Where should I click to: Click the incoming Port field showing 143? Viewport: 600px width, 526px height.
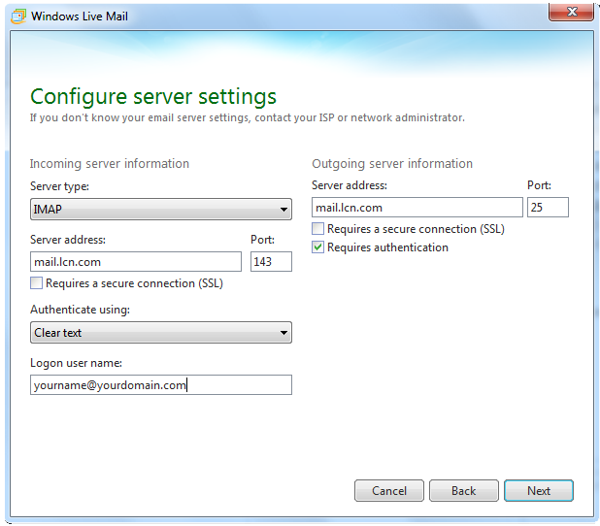pyautogui.click(x=271, y=262)
